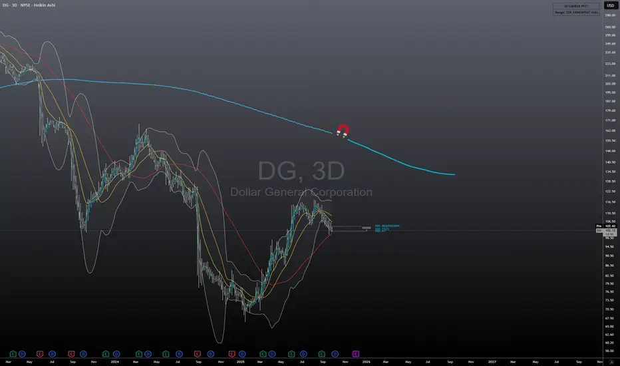This screenshot has width=620, height=366.
Task: Select the cyan measurement readout text
Action: pos(387,228)
